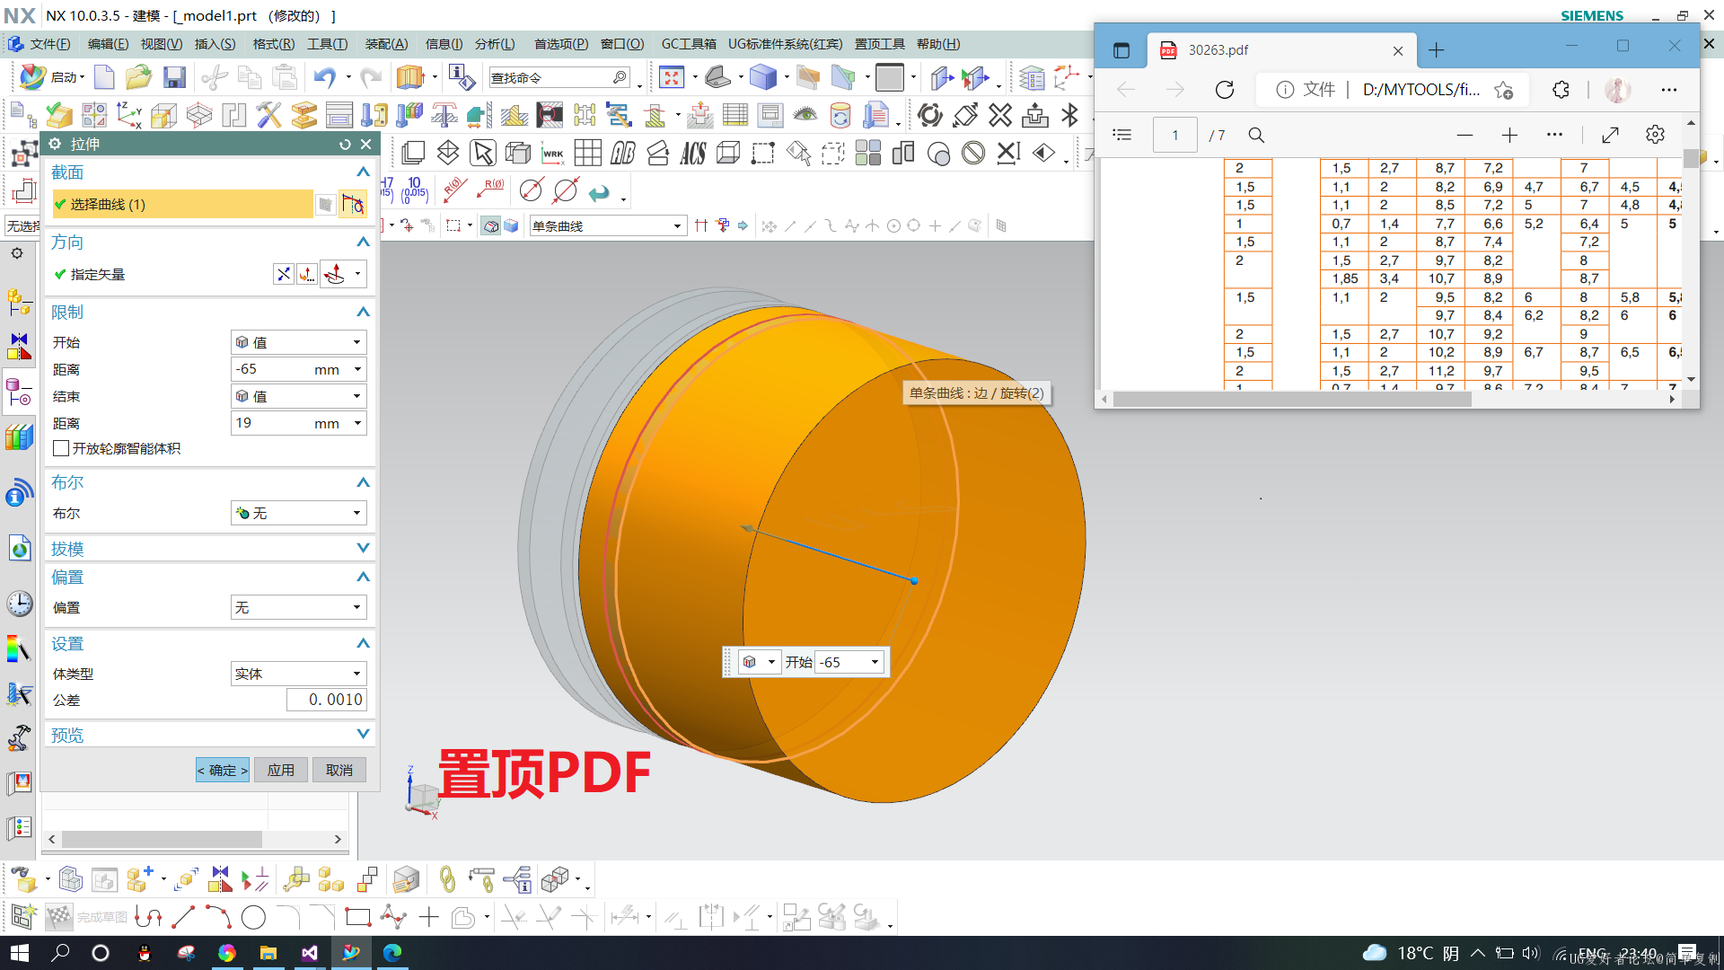Viewport: 1724px width, 970px height.
Task: Click the New file icon
Action: [x=104, y=78]
